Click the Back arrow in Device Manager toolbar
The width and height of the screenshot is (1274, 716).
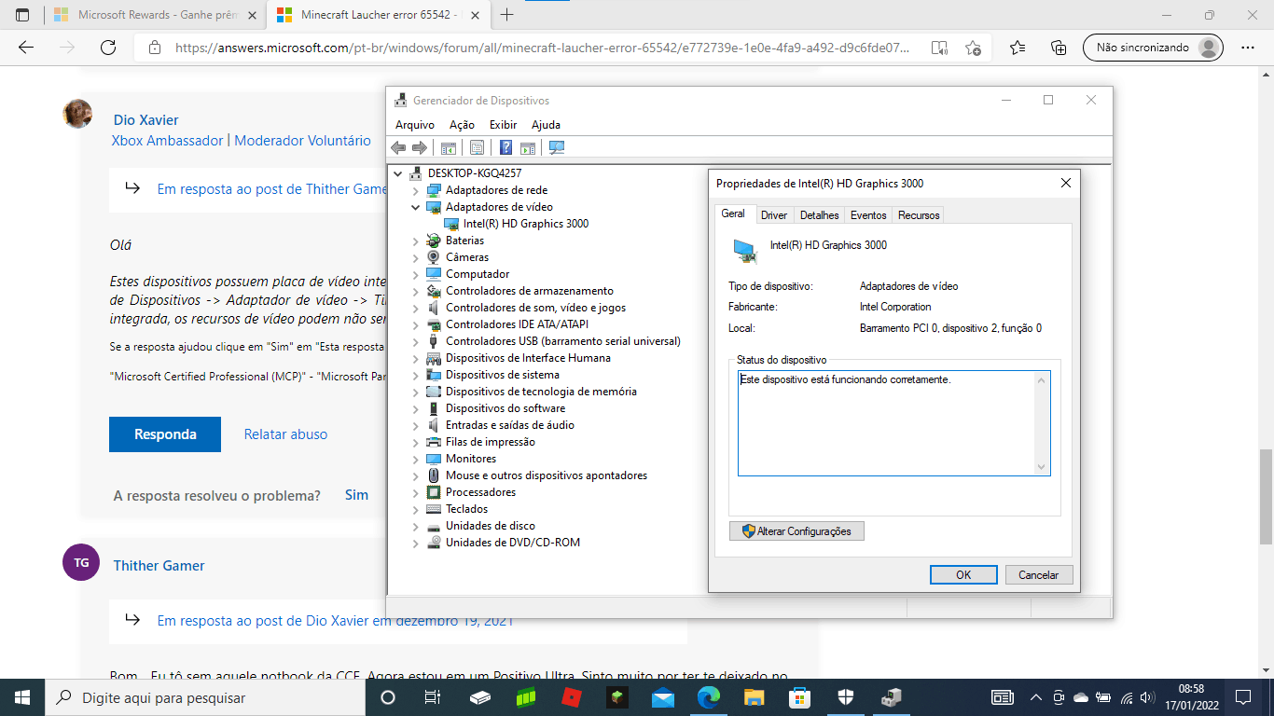pos(398,147)
